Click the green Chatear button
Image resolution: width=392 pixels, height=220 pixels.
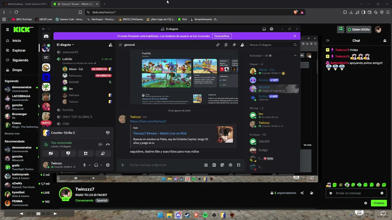379,203
